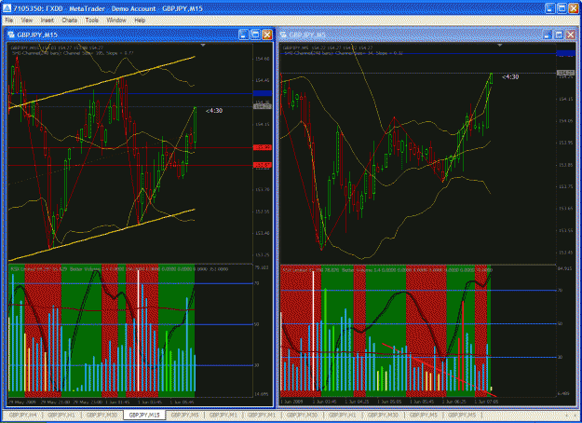Open the Window menu
The image size is (582, 423).
[x=116, y=20]
